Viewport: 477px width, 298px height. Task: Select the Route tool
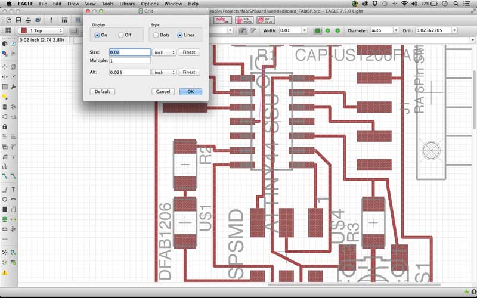click(x=5, y=176)
